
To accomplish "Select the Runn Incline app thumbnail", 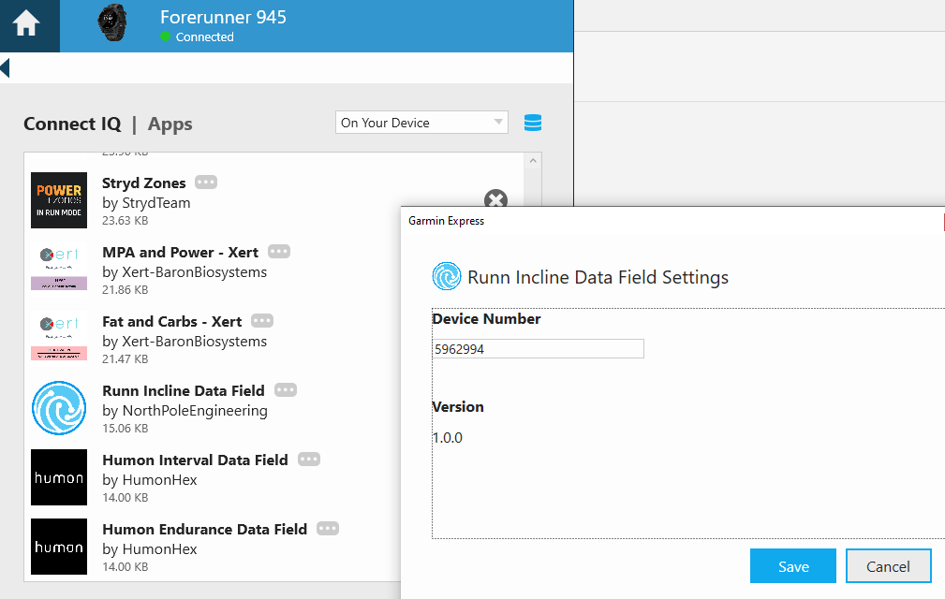I will pos(59,408).
